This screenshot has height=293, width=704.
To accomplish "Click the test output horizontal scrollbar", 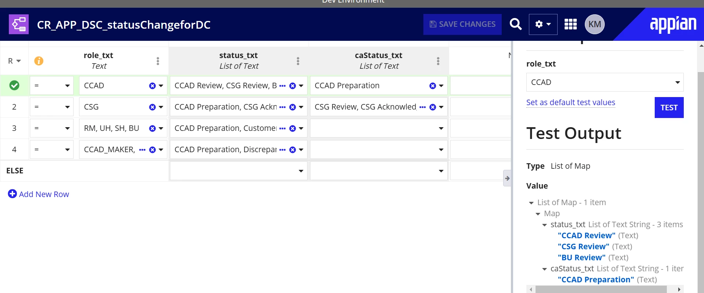I will tap(601, 289).
